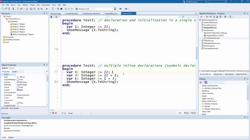Switch to the Design view tab
Image resolution: width=250 pixels, height=140 pixels.
[x=186, y=113]
